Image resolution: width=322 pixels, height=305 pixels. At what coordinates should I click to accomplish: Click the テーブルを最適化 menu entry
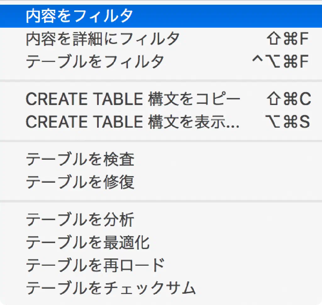pos(87,242)
